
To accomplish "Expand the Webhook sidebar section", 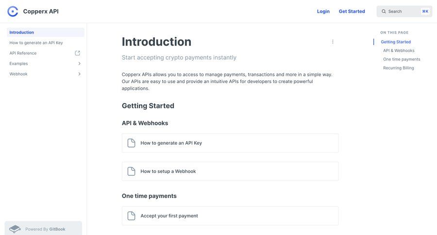I will 79,74.
